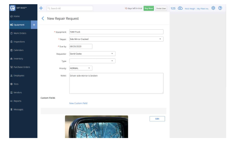Expand the Repair dropdown
This screenshot has width=235, height=141.
160,39
